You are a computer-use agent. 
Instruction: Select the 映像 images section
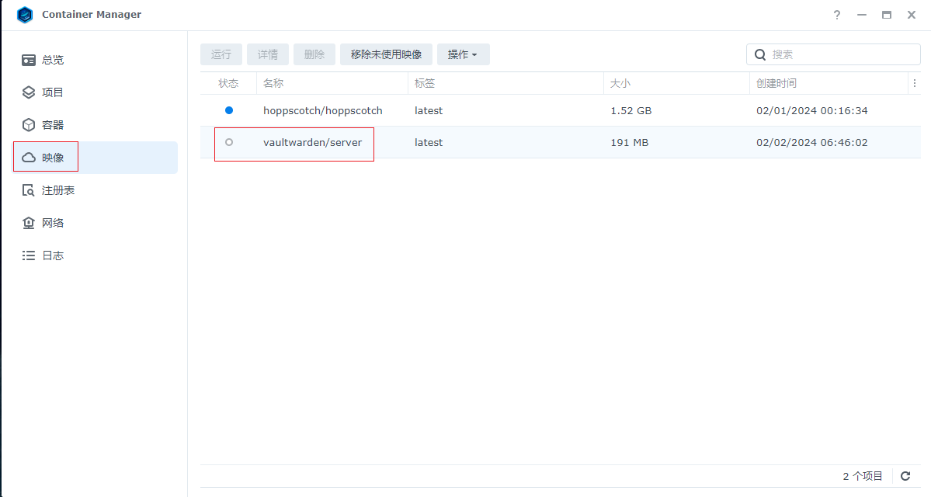point(95,158)
